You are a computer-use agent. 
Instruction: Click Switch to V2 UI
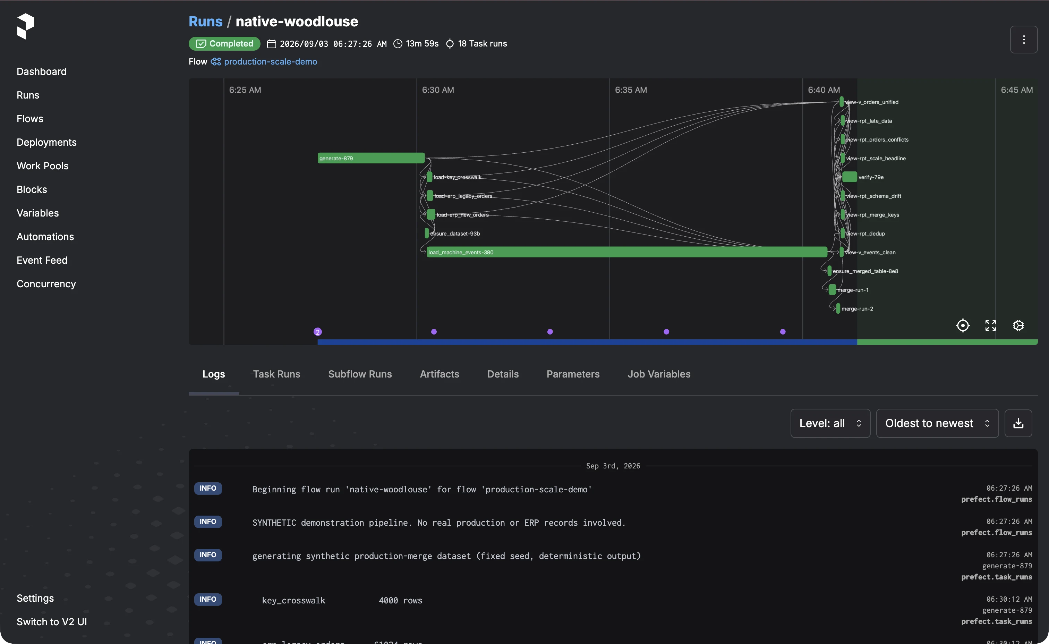coord(52,622)
